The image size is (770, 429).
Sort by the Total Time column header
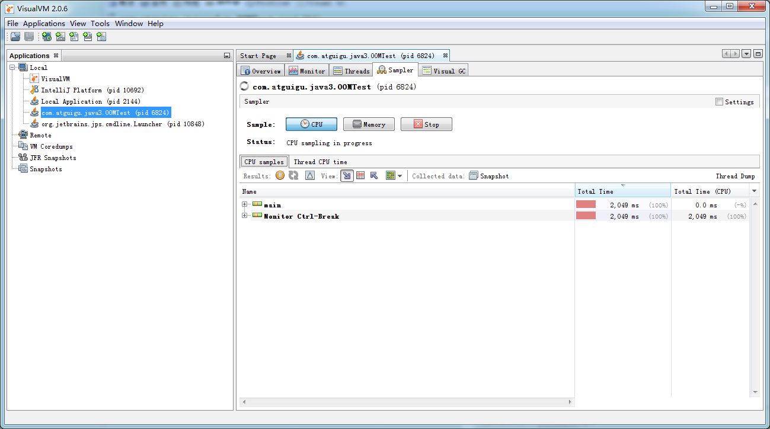pyautogui.click(x=622, y=191)
